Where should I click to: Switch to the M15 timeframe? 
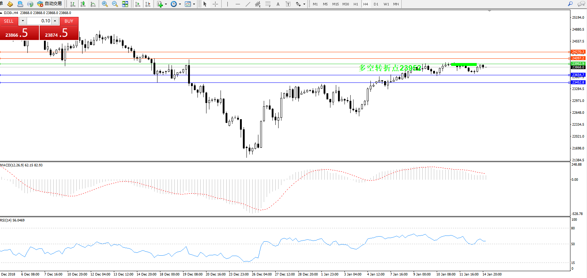click(335, 4)
